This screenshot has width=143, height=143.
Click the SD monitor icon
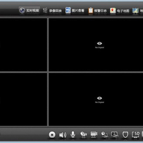(136, 135)
